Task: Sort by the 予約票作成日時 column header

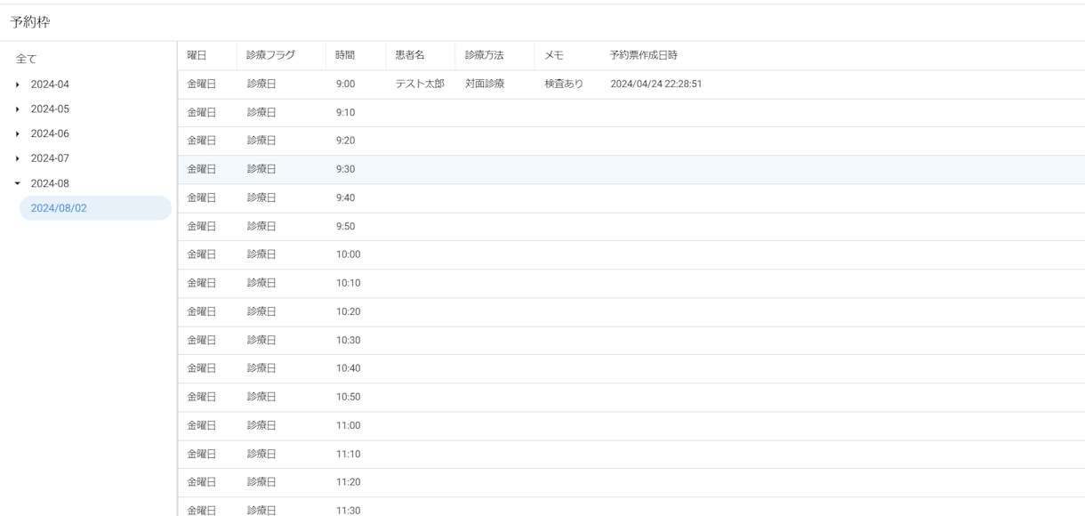Action: click(644, 55)
